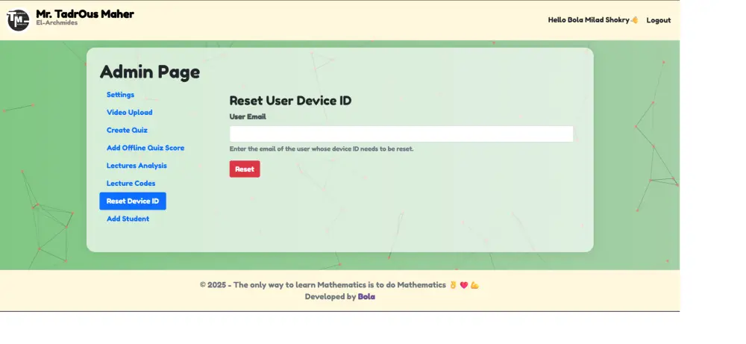The image size is (746, 344).
Task: Click the TM logo icon
Action: [19, 20]
